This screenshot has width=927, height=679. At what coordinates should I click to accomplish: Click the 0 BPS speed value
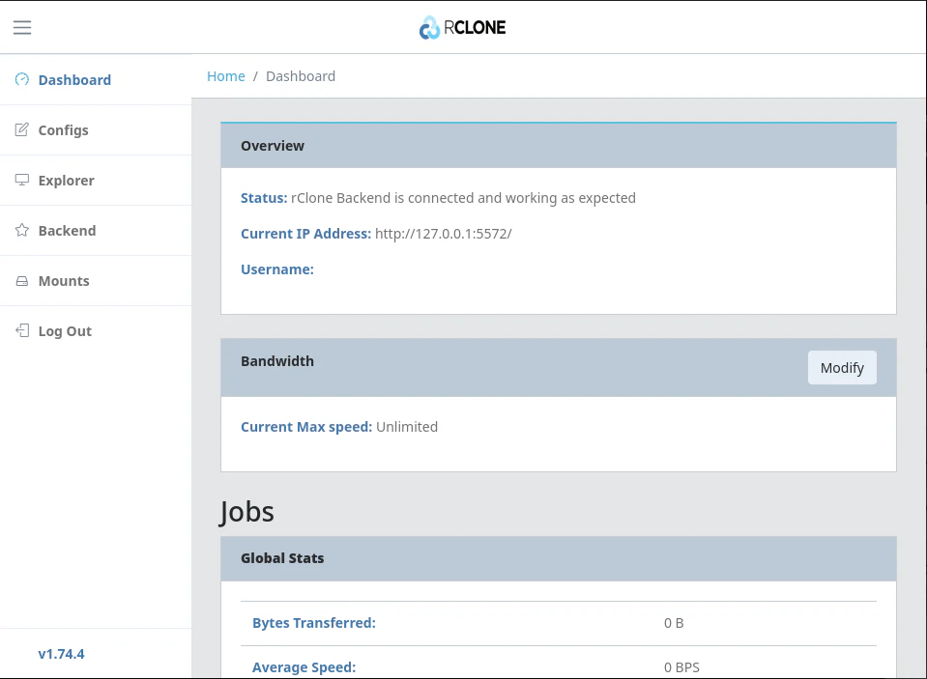pos(681,667)
